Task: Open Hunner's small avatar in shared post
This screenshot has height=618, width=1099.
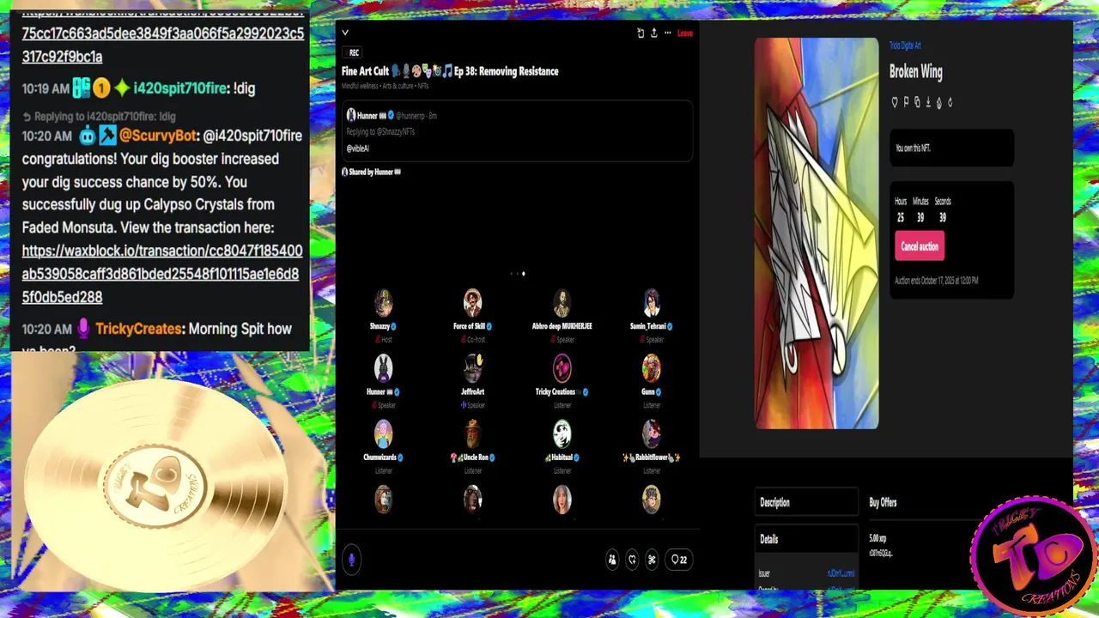Action: click(350, 115)
